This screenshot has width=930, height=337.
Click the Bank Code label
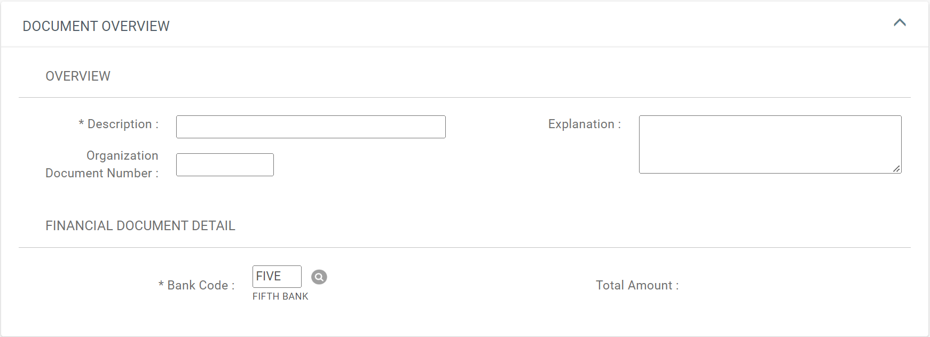tap(196, 285)
